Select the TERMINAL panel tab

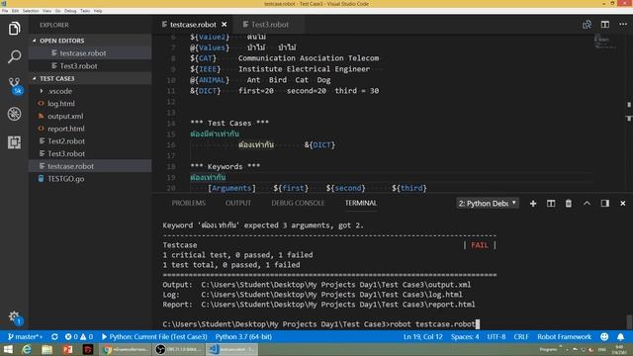pos(360,203)
